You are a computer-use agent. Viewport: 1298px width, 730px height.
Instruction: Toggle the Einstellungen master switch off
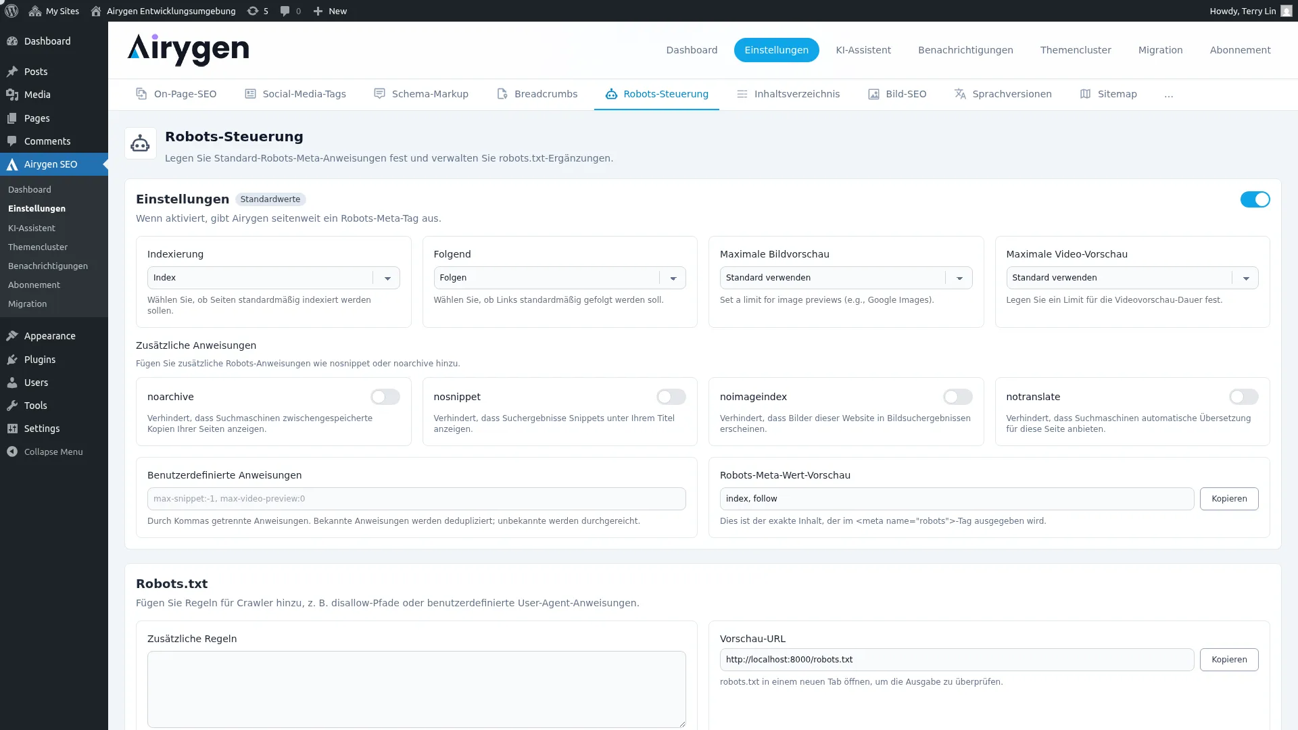(x=1255, y=199)
